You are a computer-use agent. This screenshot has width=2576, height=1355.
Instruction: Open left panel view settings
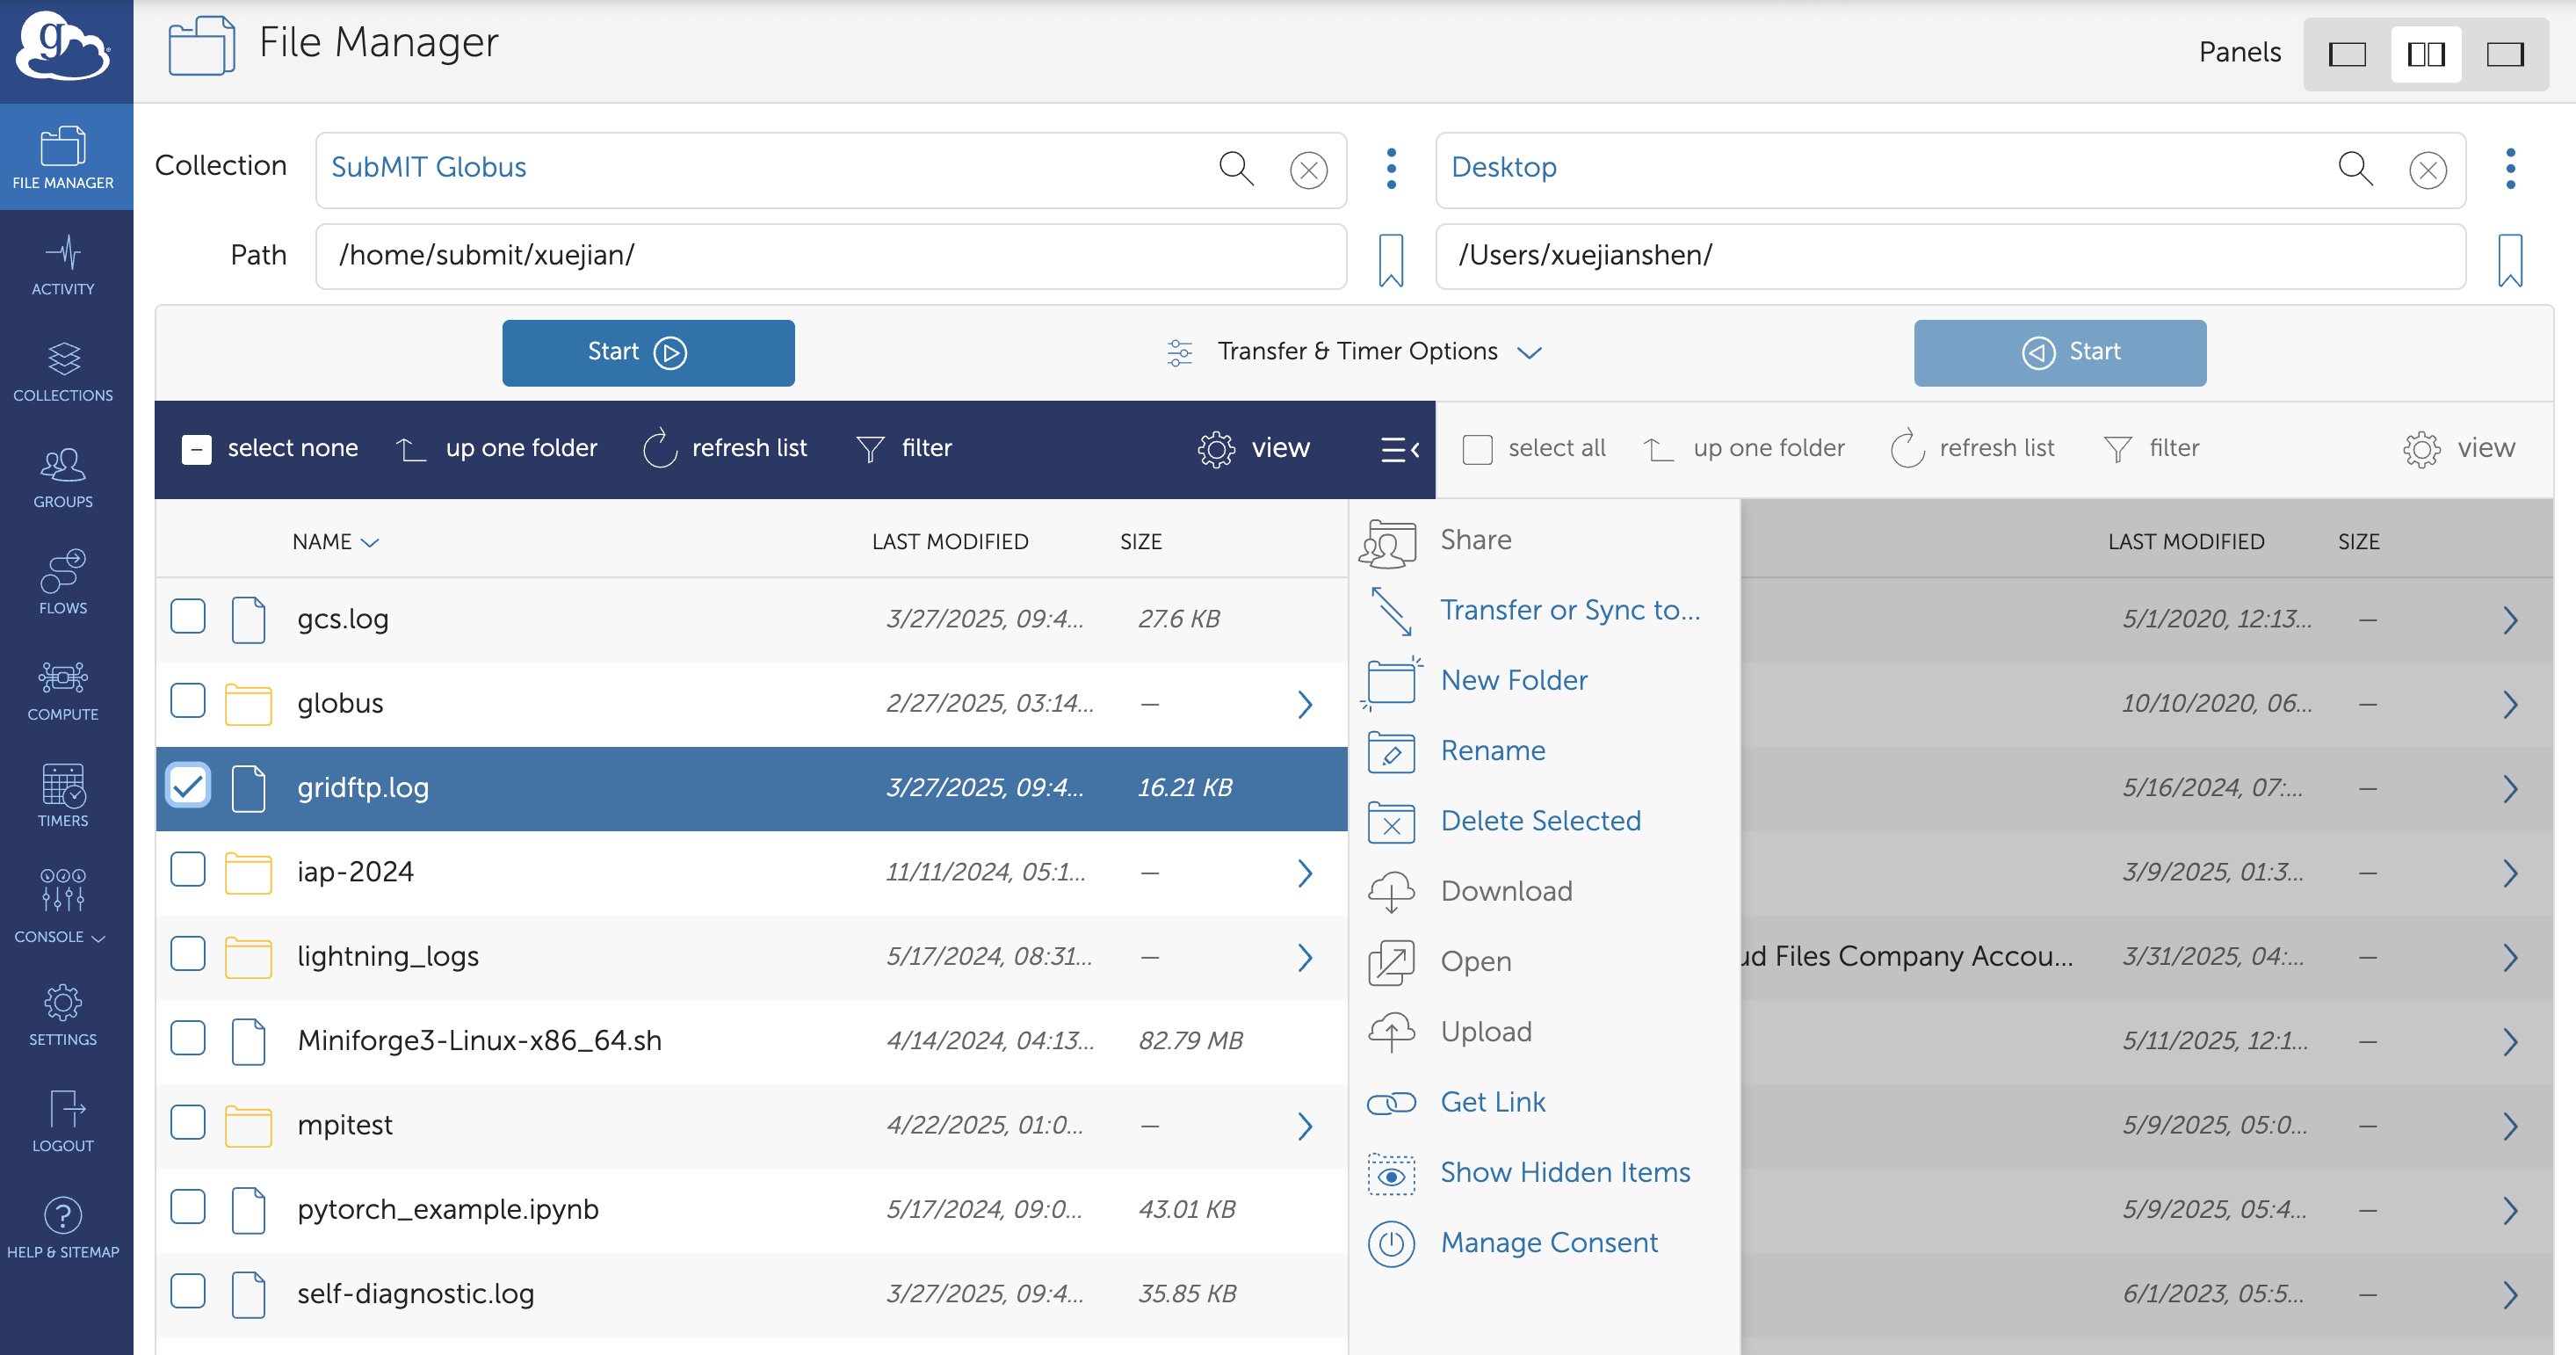[x=1254, y=449]
